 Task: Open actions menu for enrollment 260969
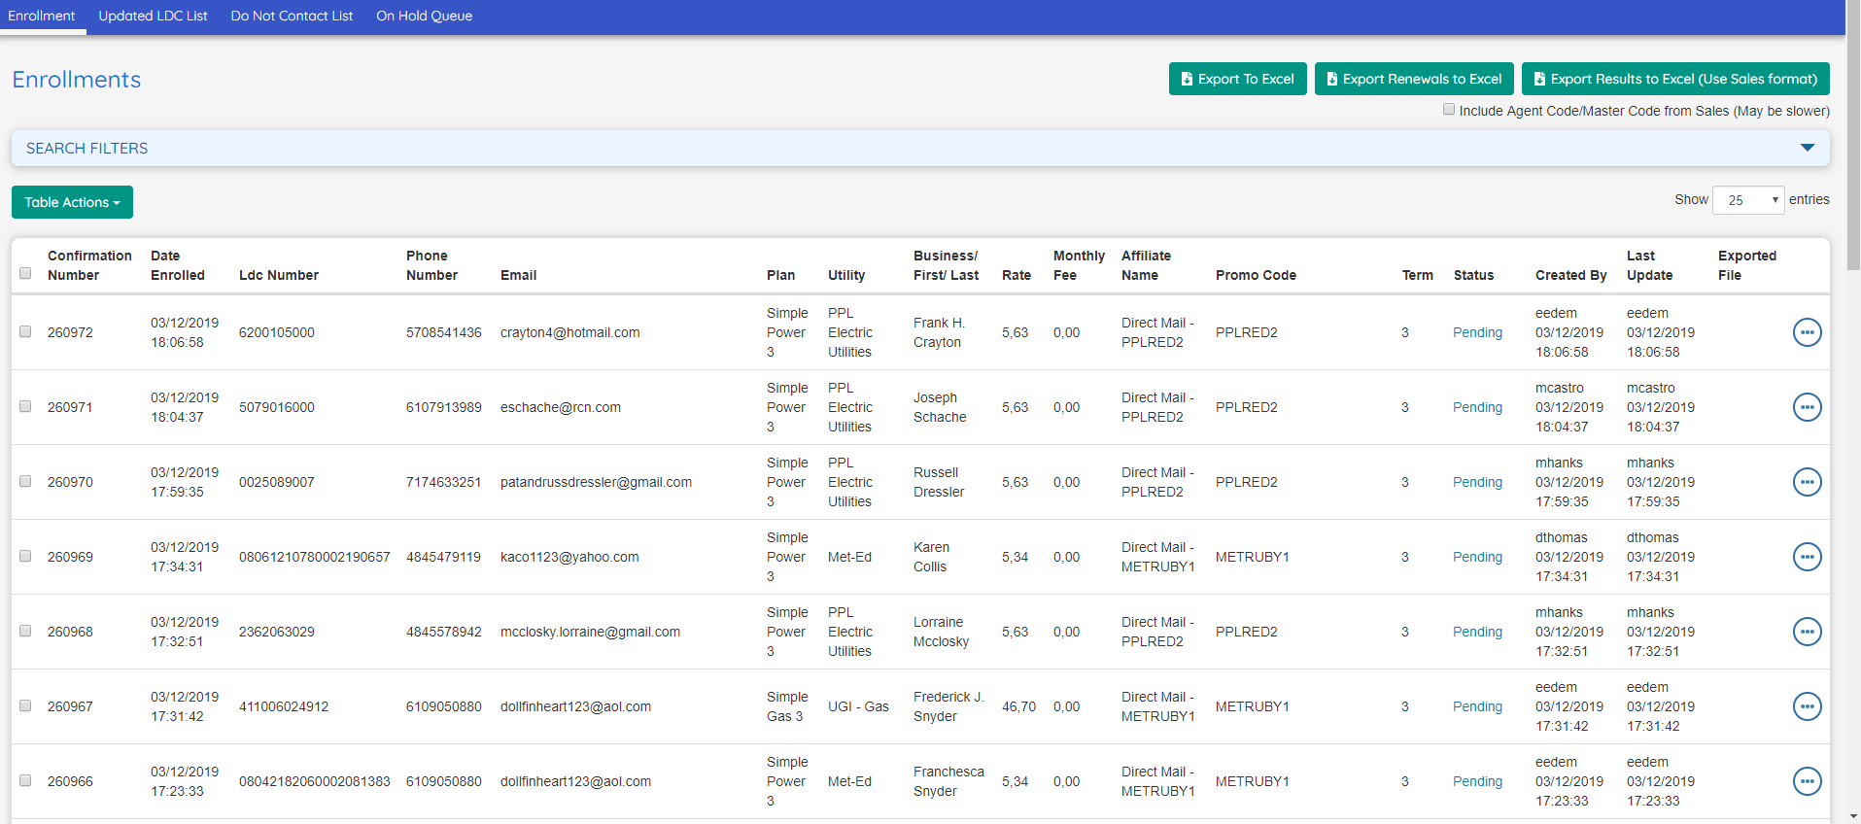(1807, 557)
